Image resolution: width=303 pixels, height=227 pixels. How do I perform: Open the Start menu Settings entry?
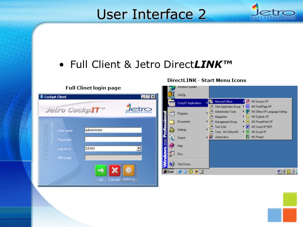coord(188,130)
